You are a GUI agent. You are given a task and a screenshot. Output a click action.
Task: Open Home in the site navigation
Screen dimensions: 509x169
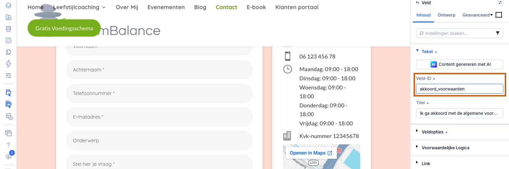(35, 7)
